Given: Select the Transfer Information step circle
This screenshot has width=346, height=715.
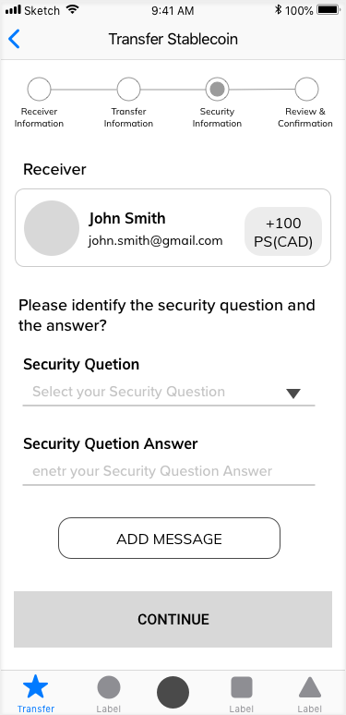Looking at the screenshot, I should coord(128,89).
